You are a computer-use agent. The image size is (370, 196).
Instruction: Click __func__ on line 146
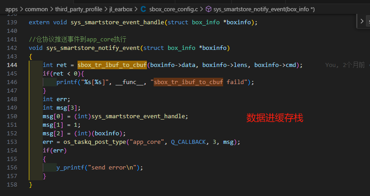pyautogui.click(x=129, y=82)
